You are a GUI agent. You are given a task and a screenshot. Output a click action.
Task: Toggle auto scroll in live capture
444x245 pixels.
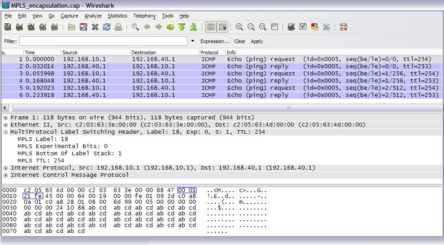click(222, 27)
